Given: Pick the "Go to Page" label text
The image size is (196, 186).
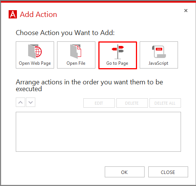Looking at the screenshot, I should pos(117,63).
